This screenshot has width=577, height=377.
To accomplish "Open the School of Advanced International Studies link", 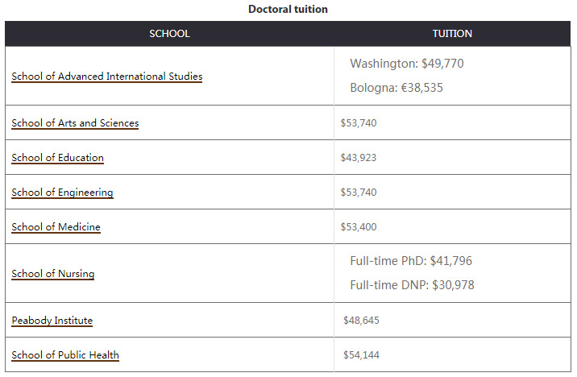I will [106, 77].
